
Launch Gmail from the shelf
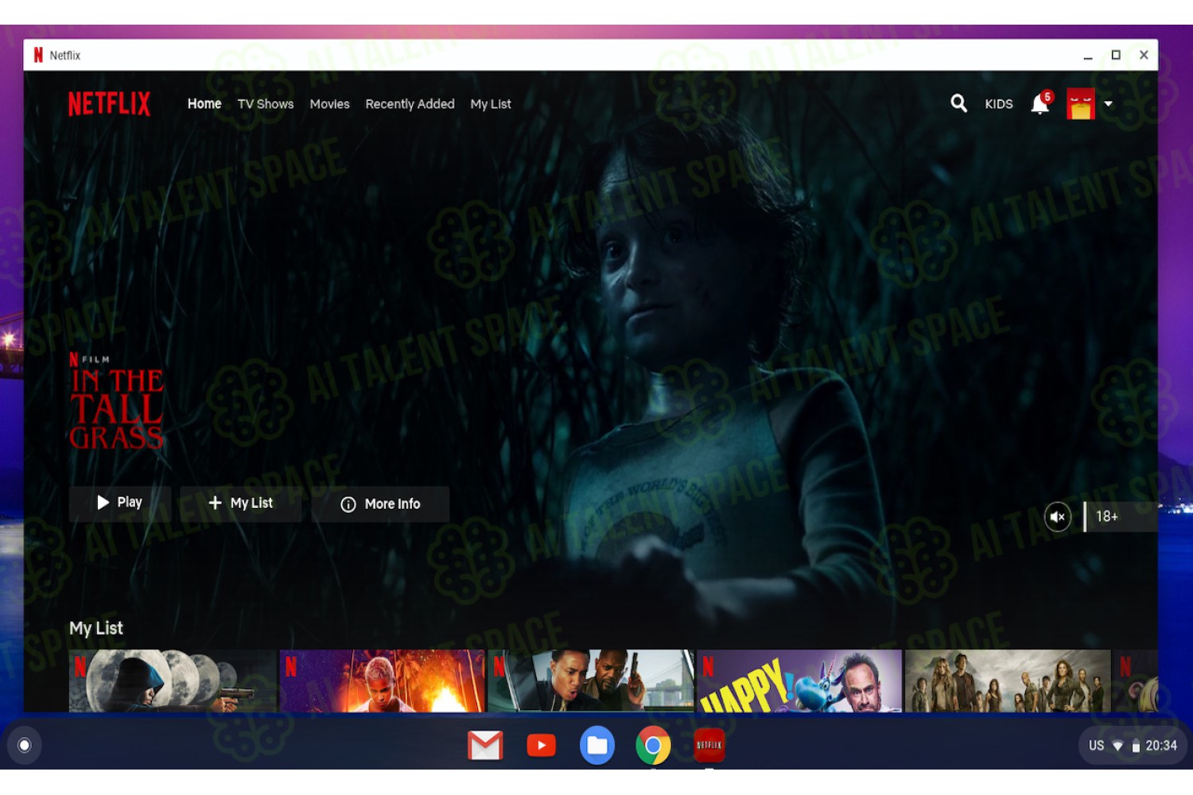coord(485,746)
